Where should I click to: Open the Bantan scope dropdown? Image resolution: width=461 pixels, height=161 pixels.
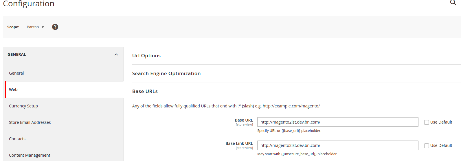click(x=35, y=27)
